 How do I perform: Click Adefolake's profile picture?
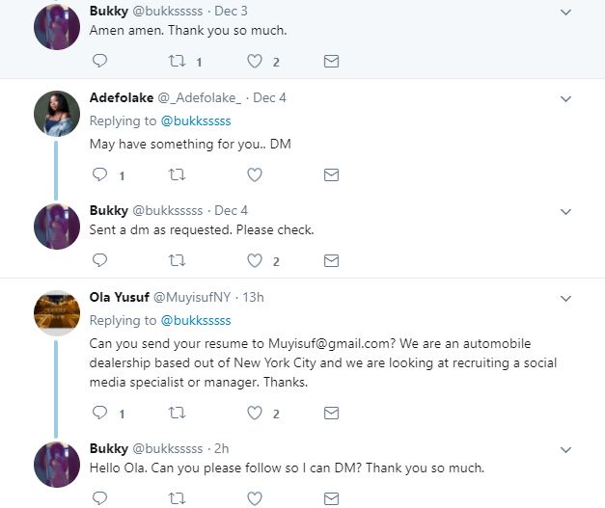click(57, 115)
